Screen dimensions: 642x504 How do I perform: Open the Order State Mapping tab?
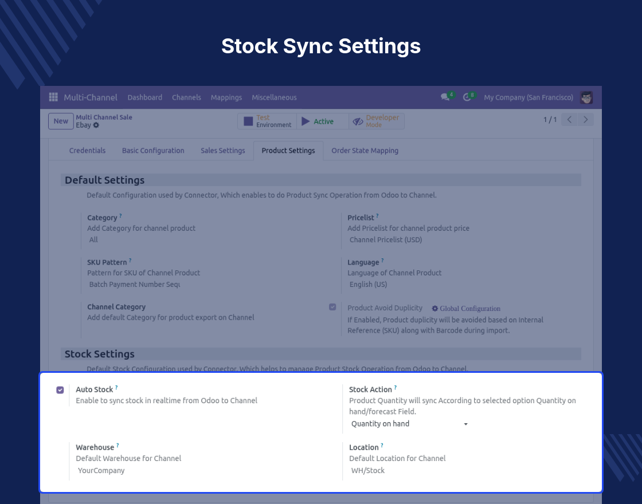tap(365, 151)
